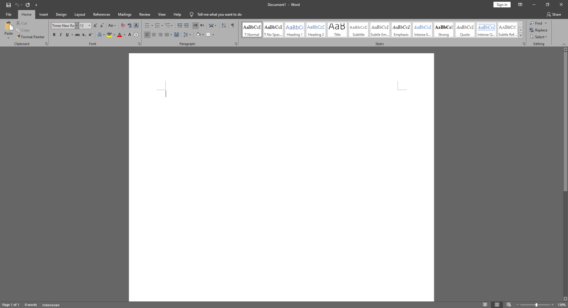Set right-to-left text direction

click(x=202, y=26)
